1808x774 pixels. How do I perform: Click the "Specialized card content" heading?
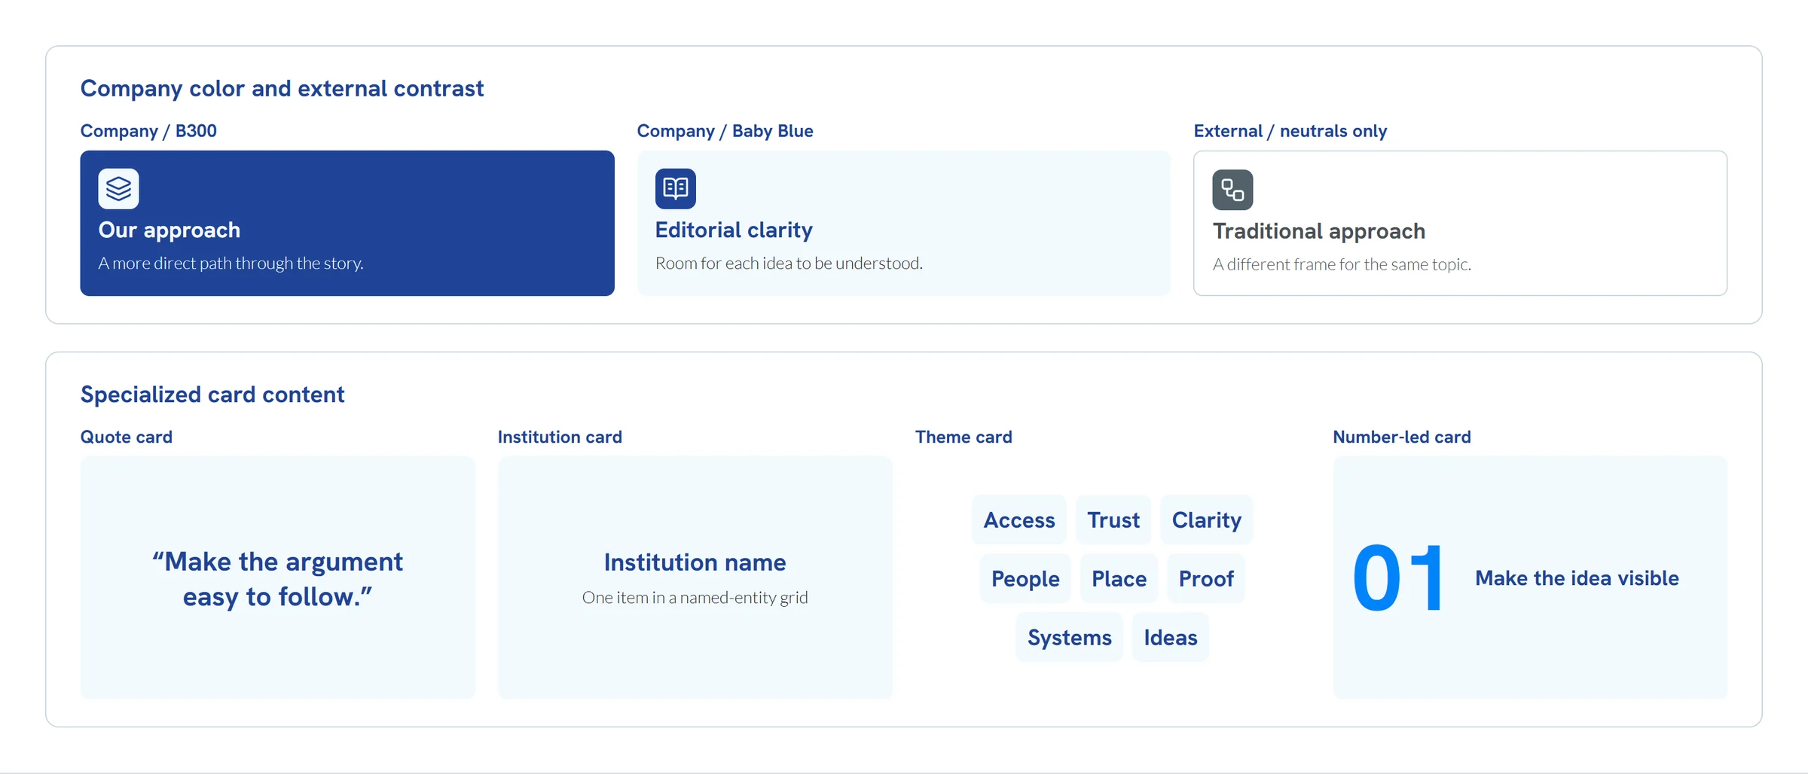coord(212,395)
